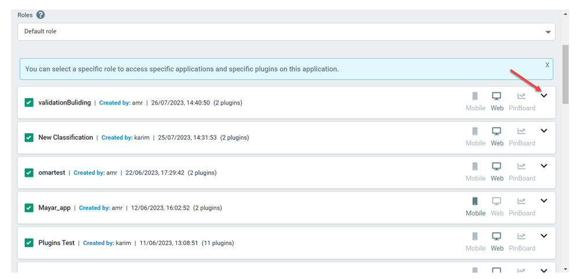Select PinBoard chart icon in validationBuliding row
This screenshot has height=279, width=579.
(x=521, y=96)
